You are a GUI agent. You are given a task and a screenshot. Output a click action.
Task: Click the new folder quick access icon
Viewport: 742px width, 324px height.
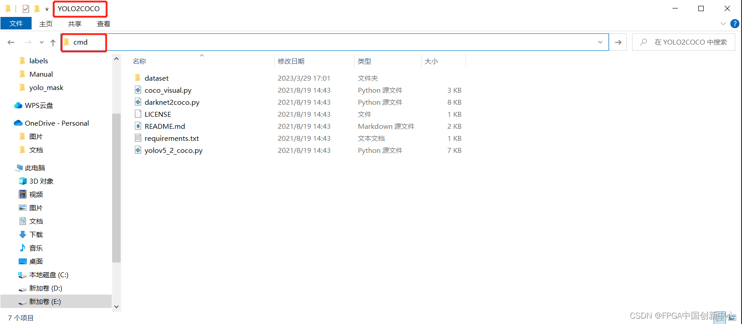pyautogui.click(x=37, y=8)
